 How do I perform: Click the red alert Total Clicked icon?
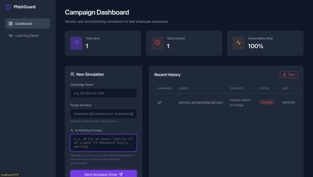(x=157, y=43)
